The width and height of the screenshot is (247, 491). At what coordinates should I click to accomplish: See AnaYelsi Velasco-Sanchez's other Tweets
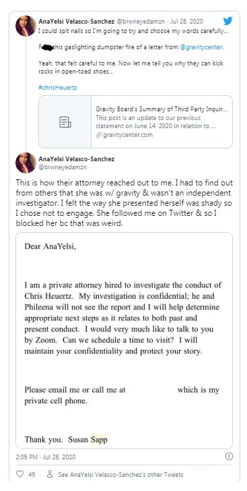click(x=120, y=474)
